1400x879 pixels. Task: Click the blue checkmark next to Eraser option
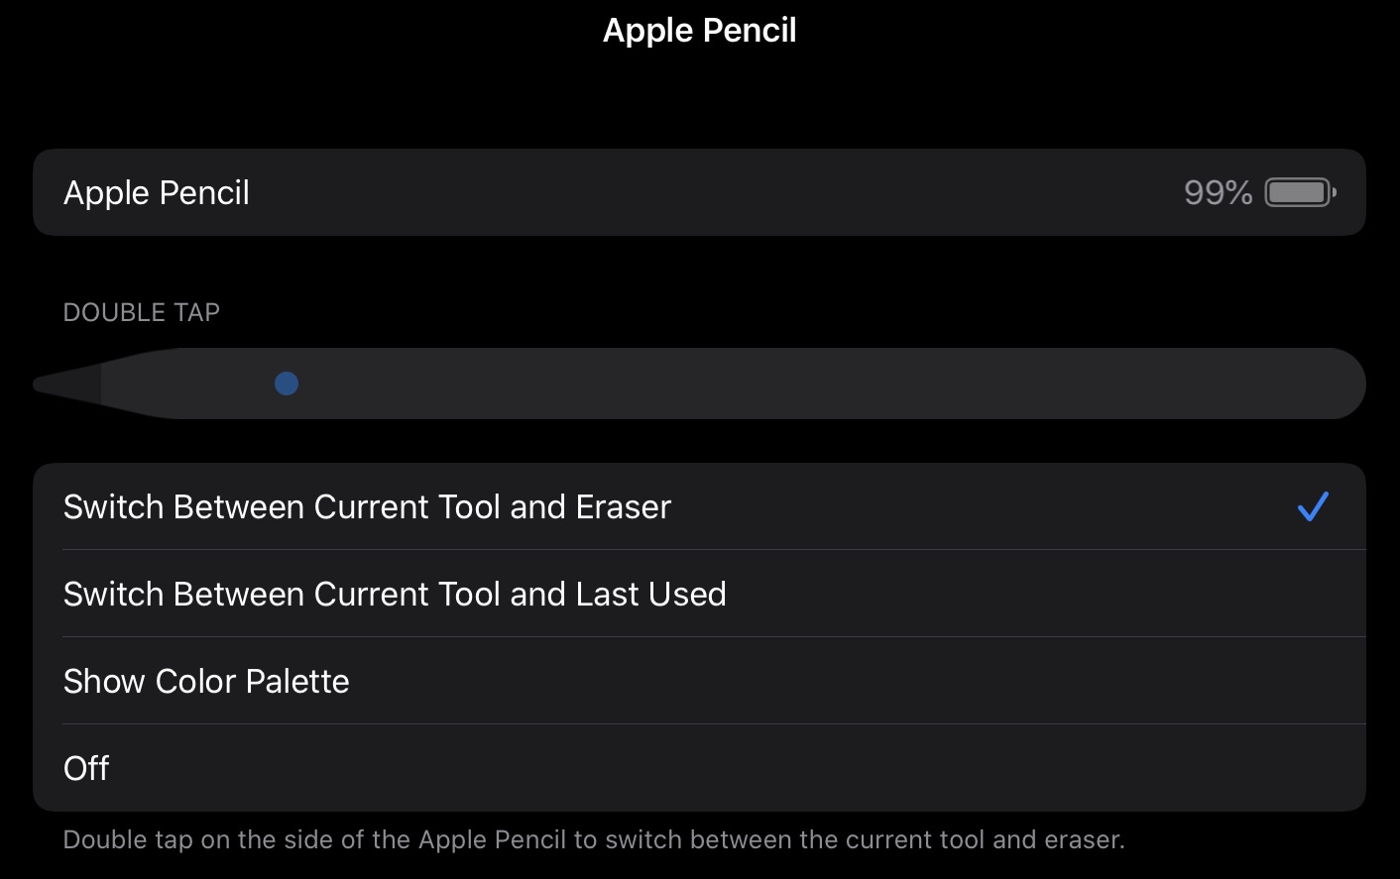1313,507
